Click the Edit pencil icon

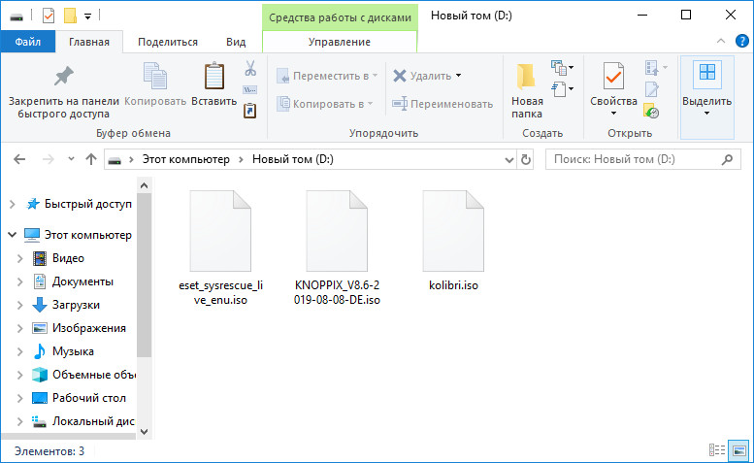coord(651,89)
